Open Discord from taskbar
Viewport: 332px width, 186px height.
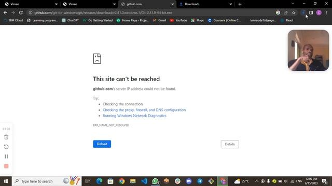pos(189,181)
